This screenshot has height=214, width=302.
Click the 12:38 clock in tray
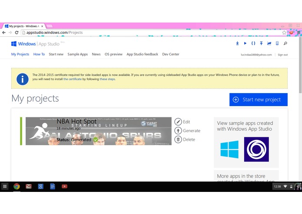[277, 186]
